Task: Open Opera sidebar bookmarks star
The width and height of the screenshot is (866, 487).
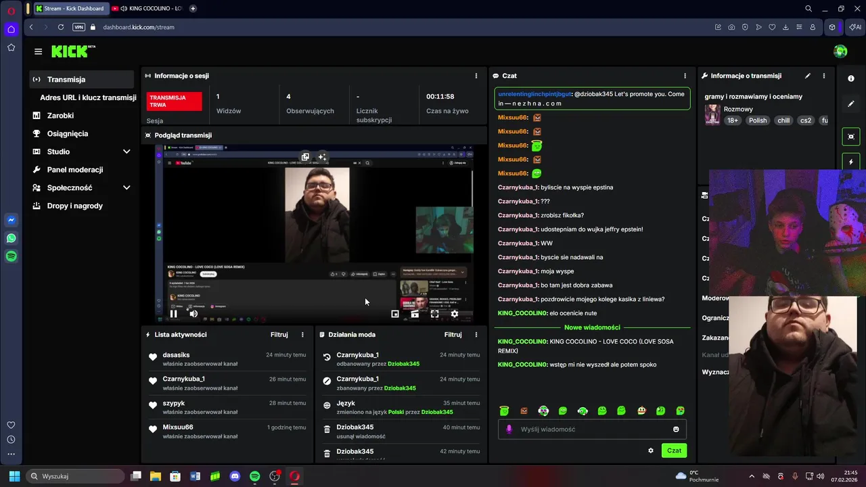Action: tap(11, 47)
